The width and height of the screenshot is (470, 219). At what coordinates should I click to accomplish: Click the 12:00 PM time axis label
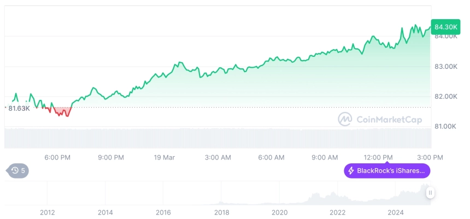(378, 158)
